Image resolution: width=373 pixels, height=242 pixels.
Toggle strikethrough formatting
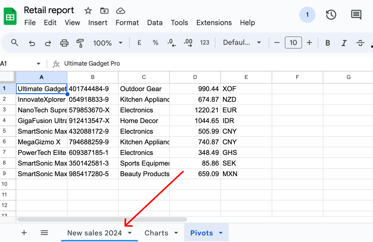coord(360,43)
